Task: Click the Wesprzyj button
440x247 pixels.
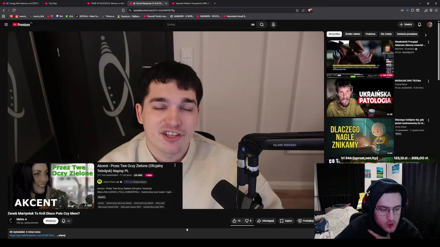Action: click(x=51, y=221)
